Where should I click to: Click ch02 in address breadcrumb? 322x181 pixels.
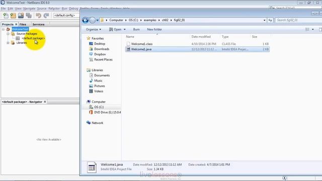(165, 20)
